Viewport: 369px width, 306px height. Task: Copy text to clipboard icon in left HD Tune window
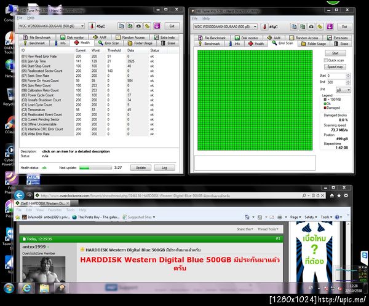(x=121, y=26)
